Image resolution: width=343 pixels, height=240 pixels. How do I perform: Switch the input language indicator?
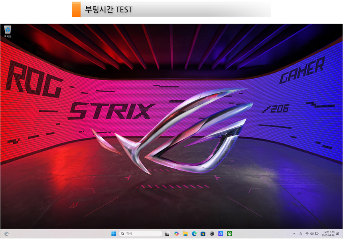click(x=301, y=234)
